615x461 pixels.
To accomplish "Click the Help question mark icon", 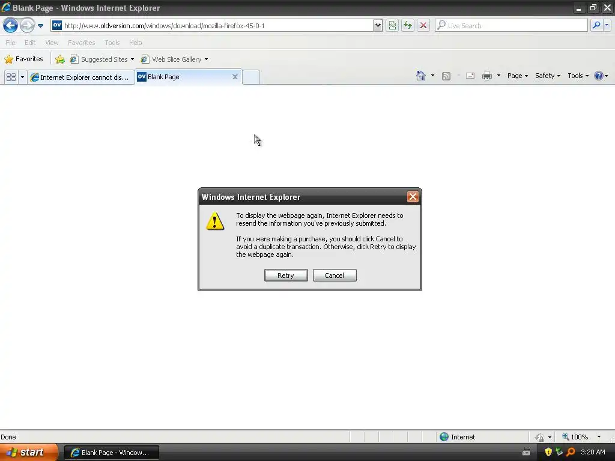I will pos(599,76).
